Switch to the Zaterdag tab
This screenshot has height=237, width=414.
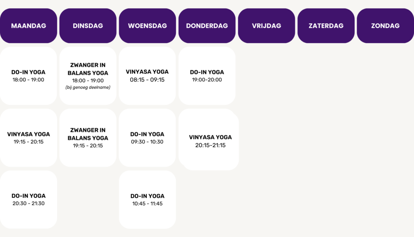(x=326, y=26)
